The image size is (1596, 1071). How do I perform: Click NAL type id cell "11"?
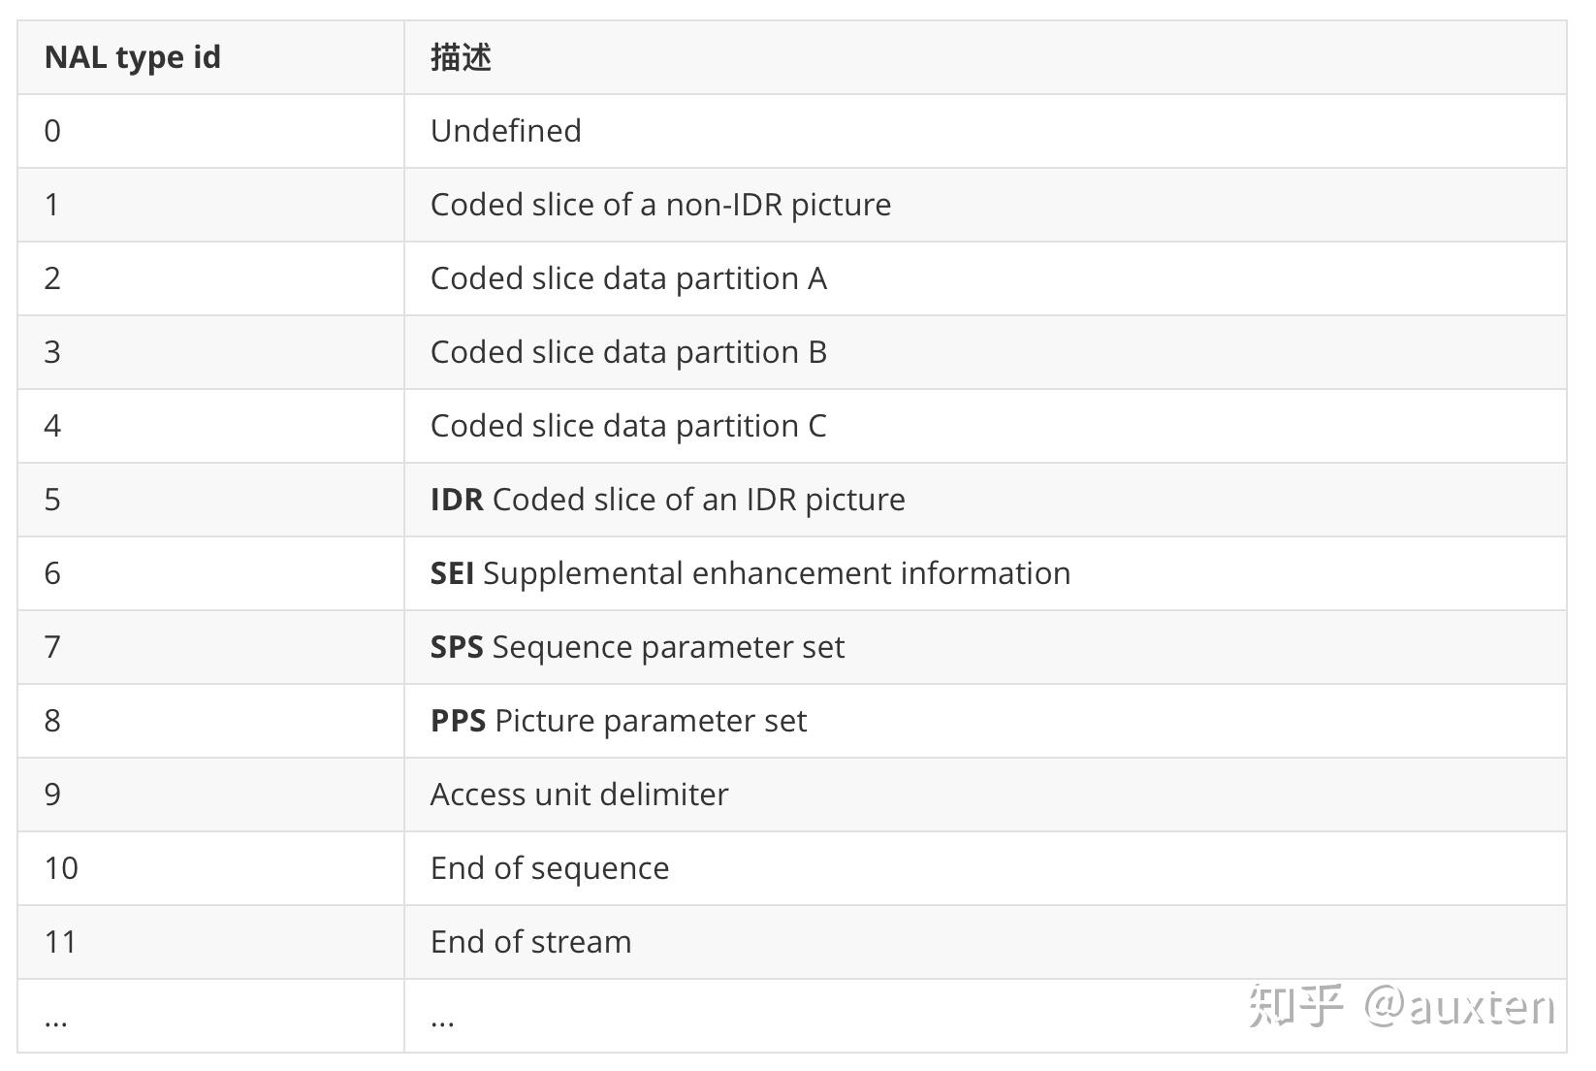pyautogui.click(x=60, y=942)
